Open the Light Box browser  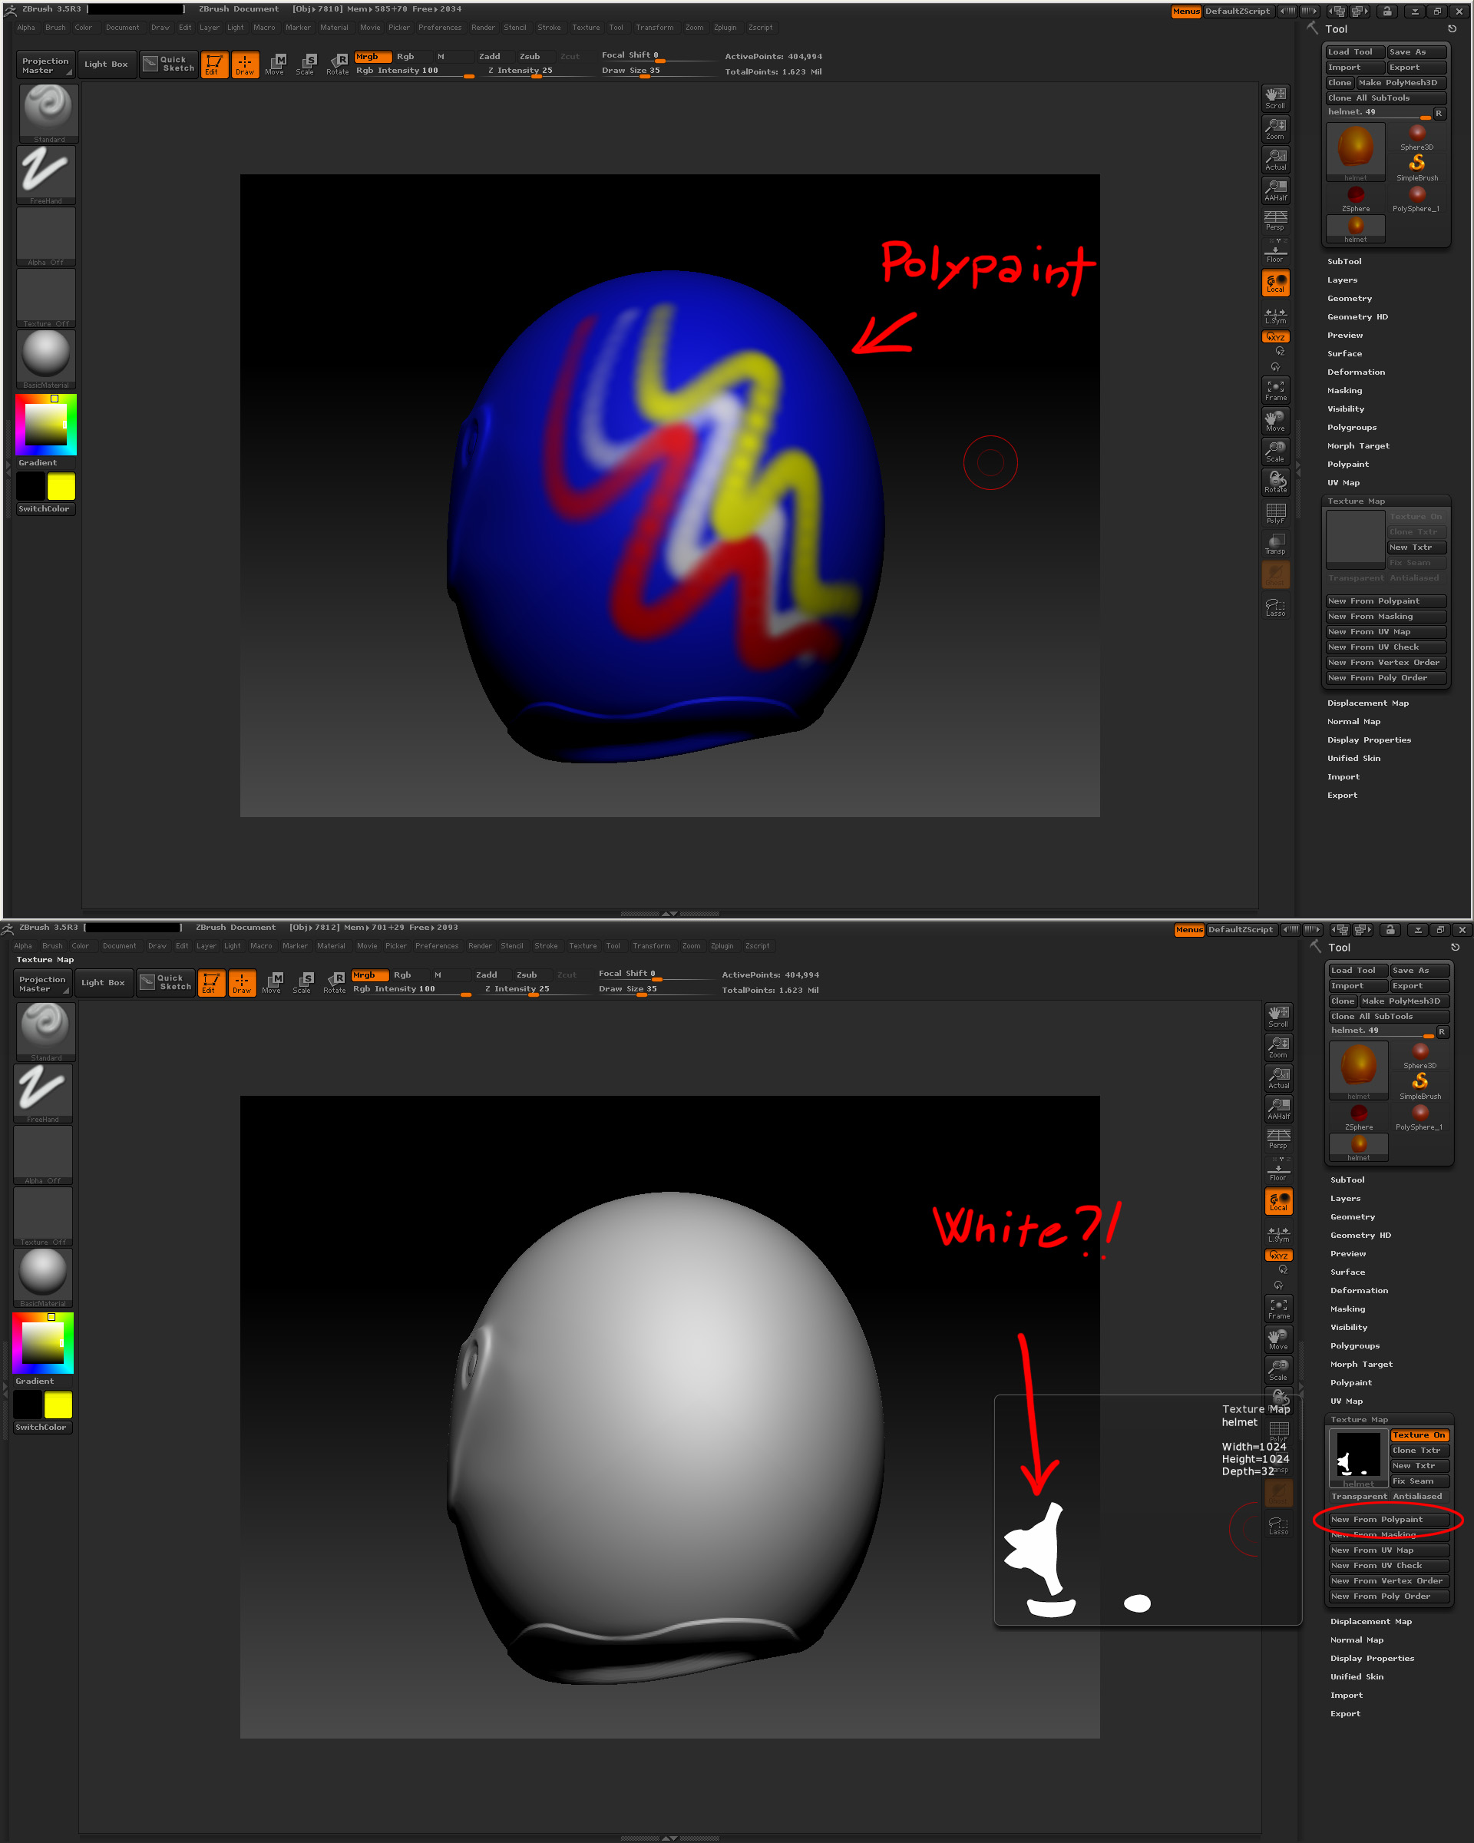click(106, 63)
